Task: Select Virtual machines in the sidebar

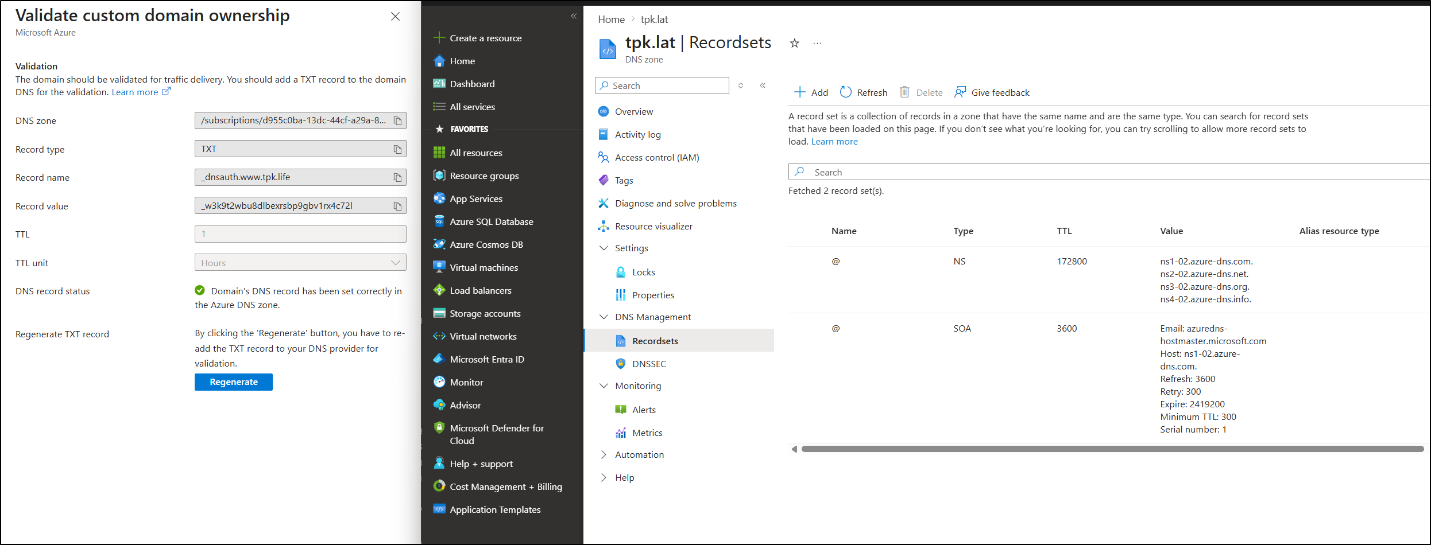Action: (484, 268)
